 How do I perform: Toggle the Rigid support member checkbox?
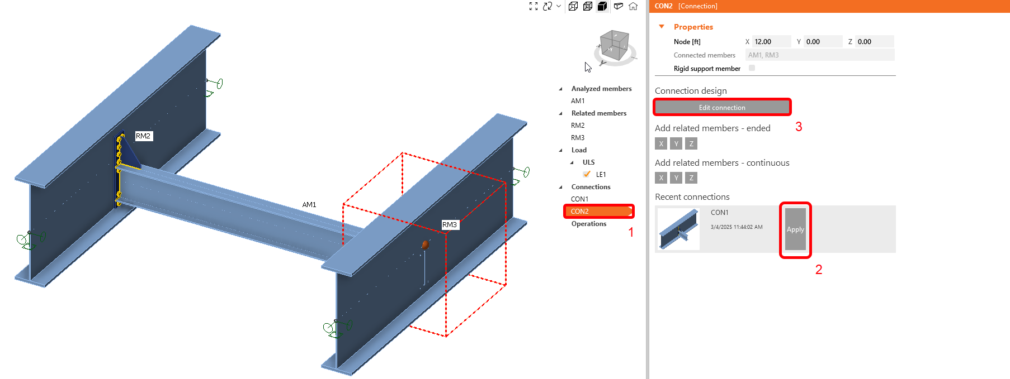point(752,68)
